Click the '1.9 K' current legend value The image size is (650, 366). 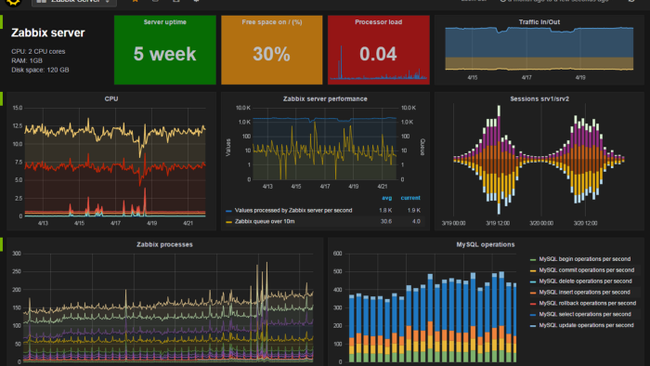[x=414, y=210]
